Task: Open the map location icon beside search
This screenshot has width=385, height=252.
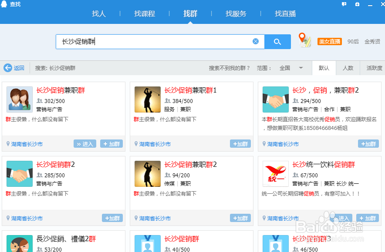Action: click(304, 40)
